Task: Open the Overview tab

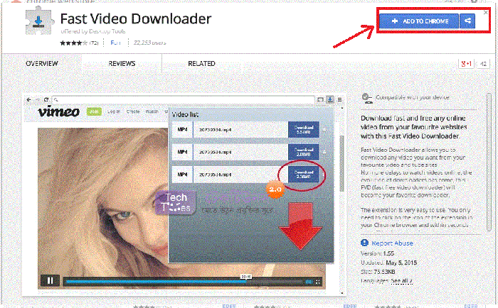Action: pos(42,63)
